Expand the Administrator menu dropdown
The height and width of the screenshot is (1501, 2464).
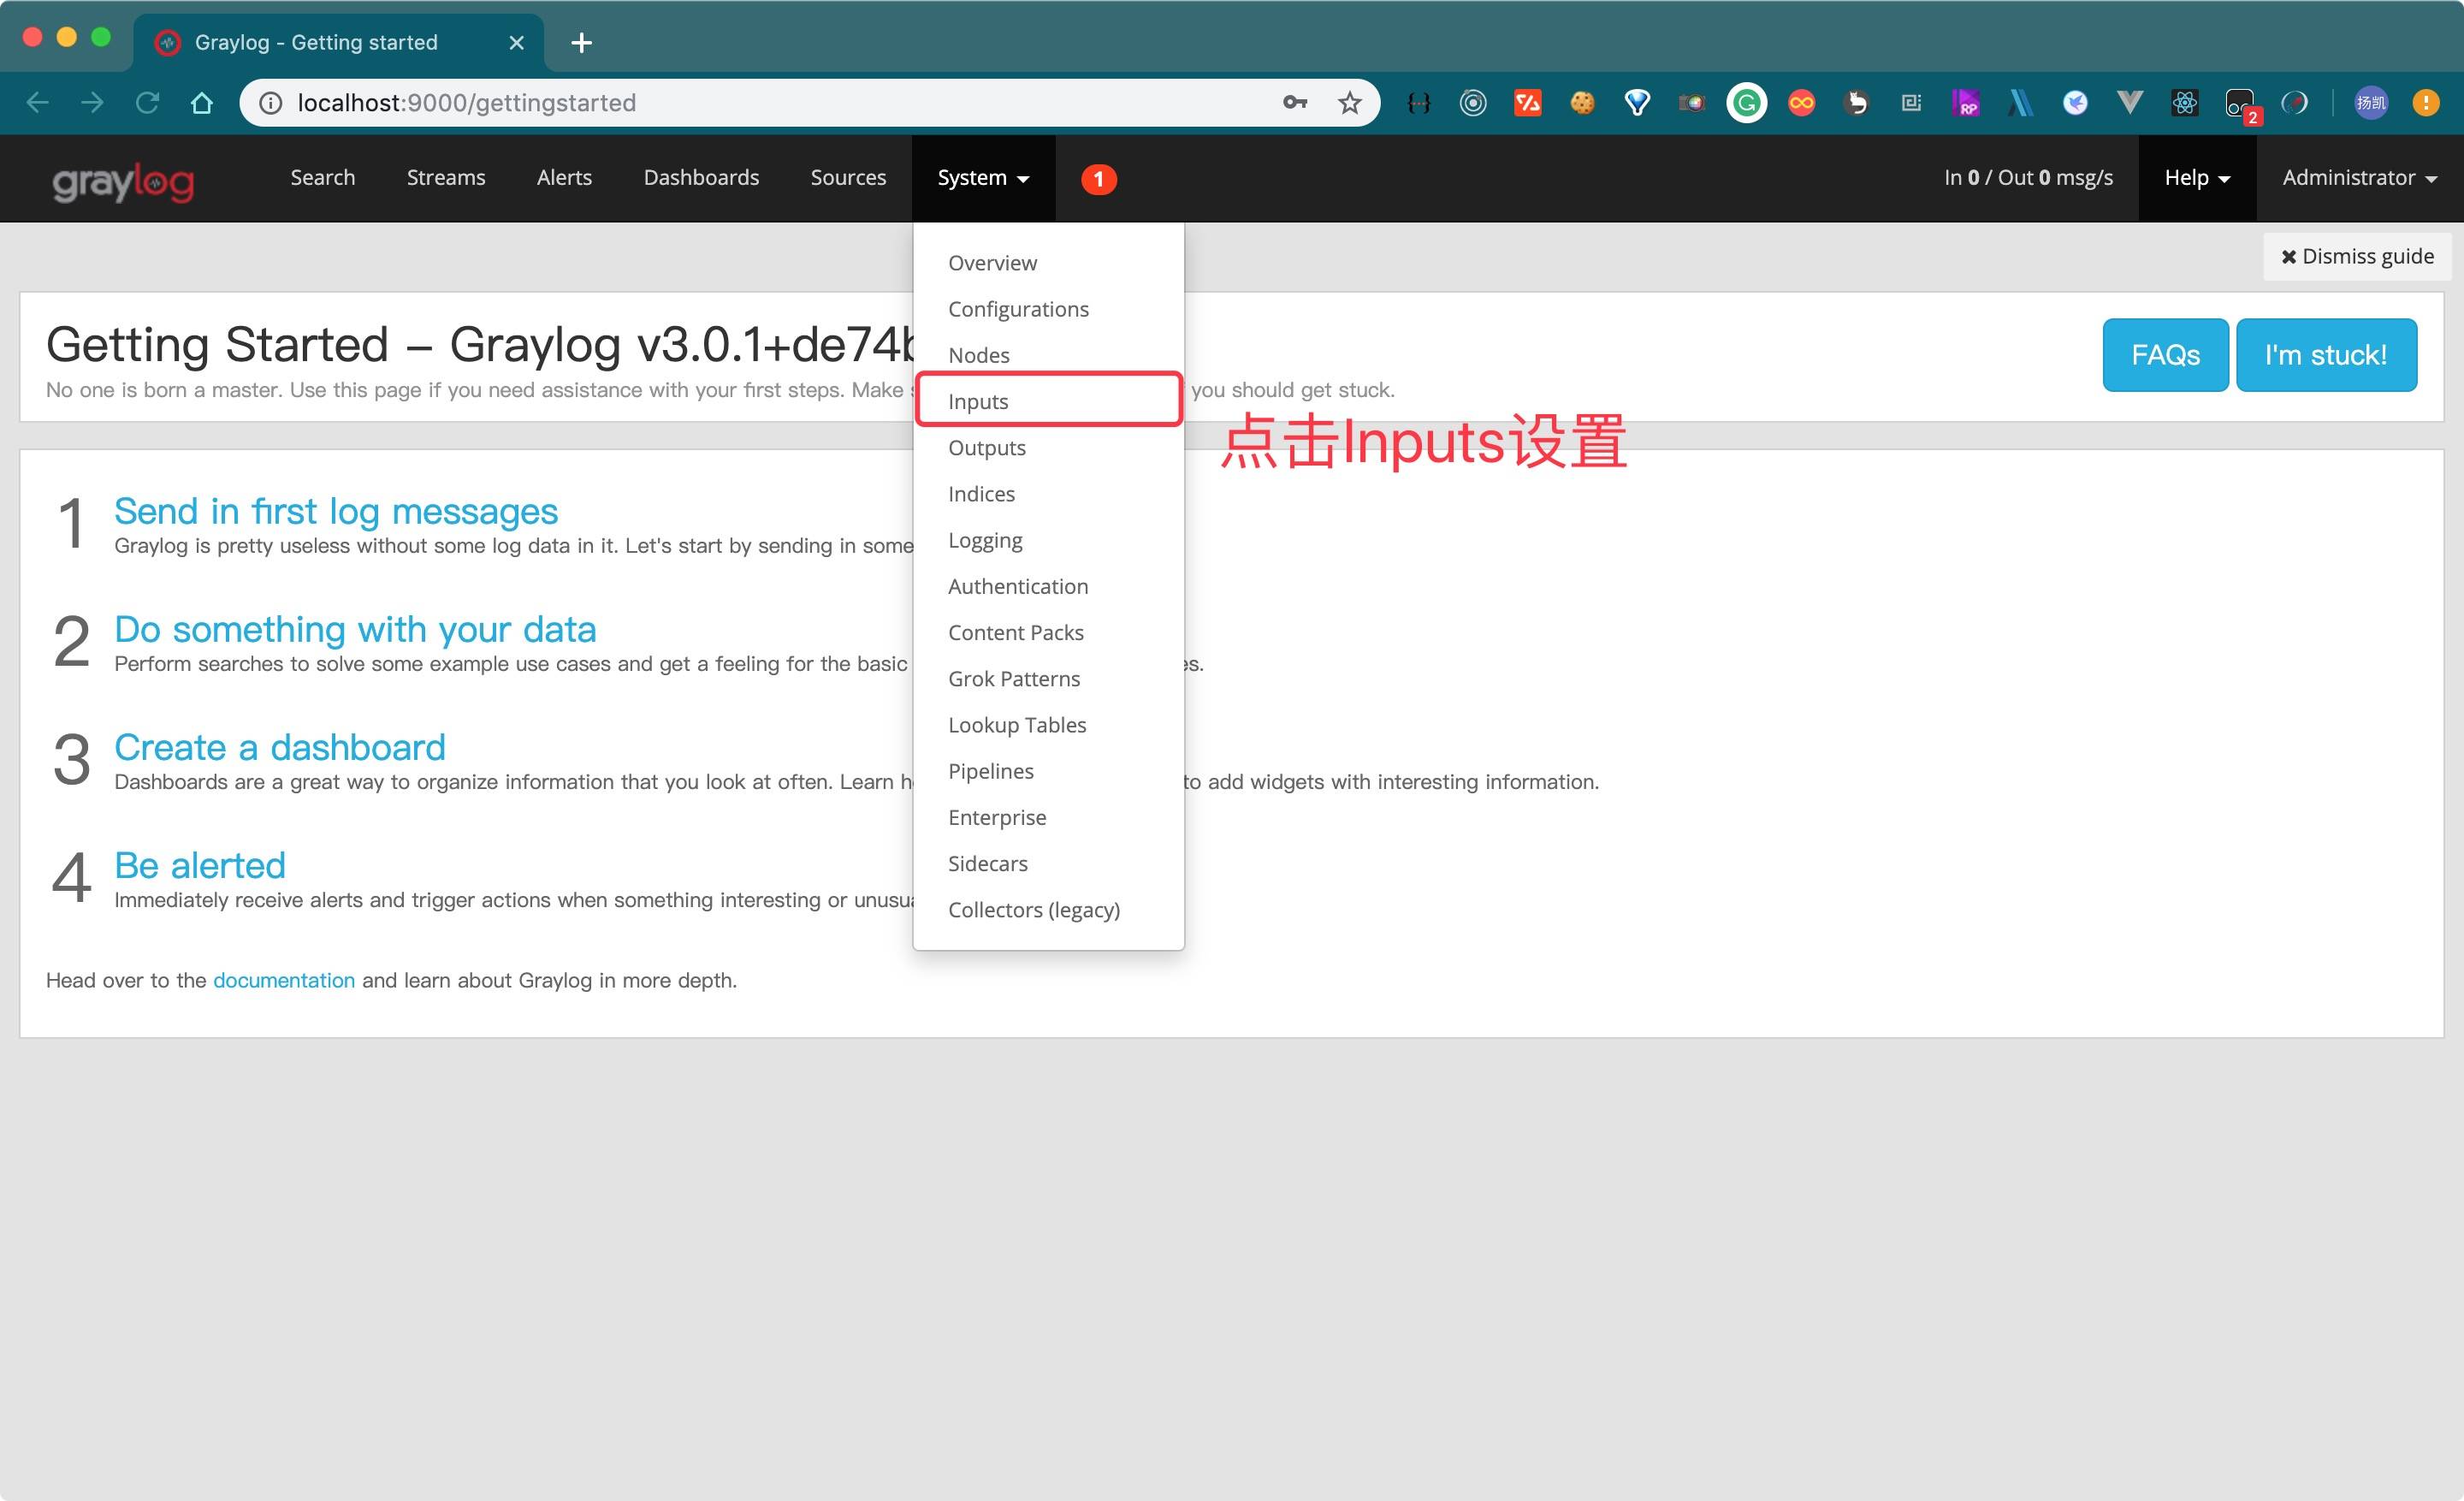click(x=2359, y=176)
